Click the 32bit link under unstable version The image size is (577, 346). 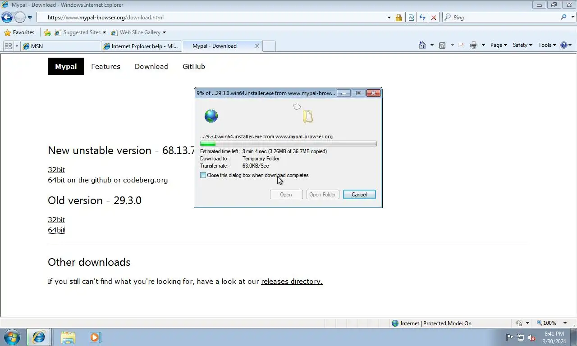point(56,169)
